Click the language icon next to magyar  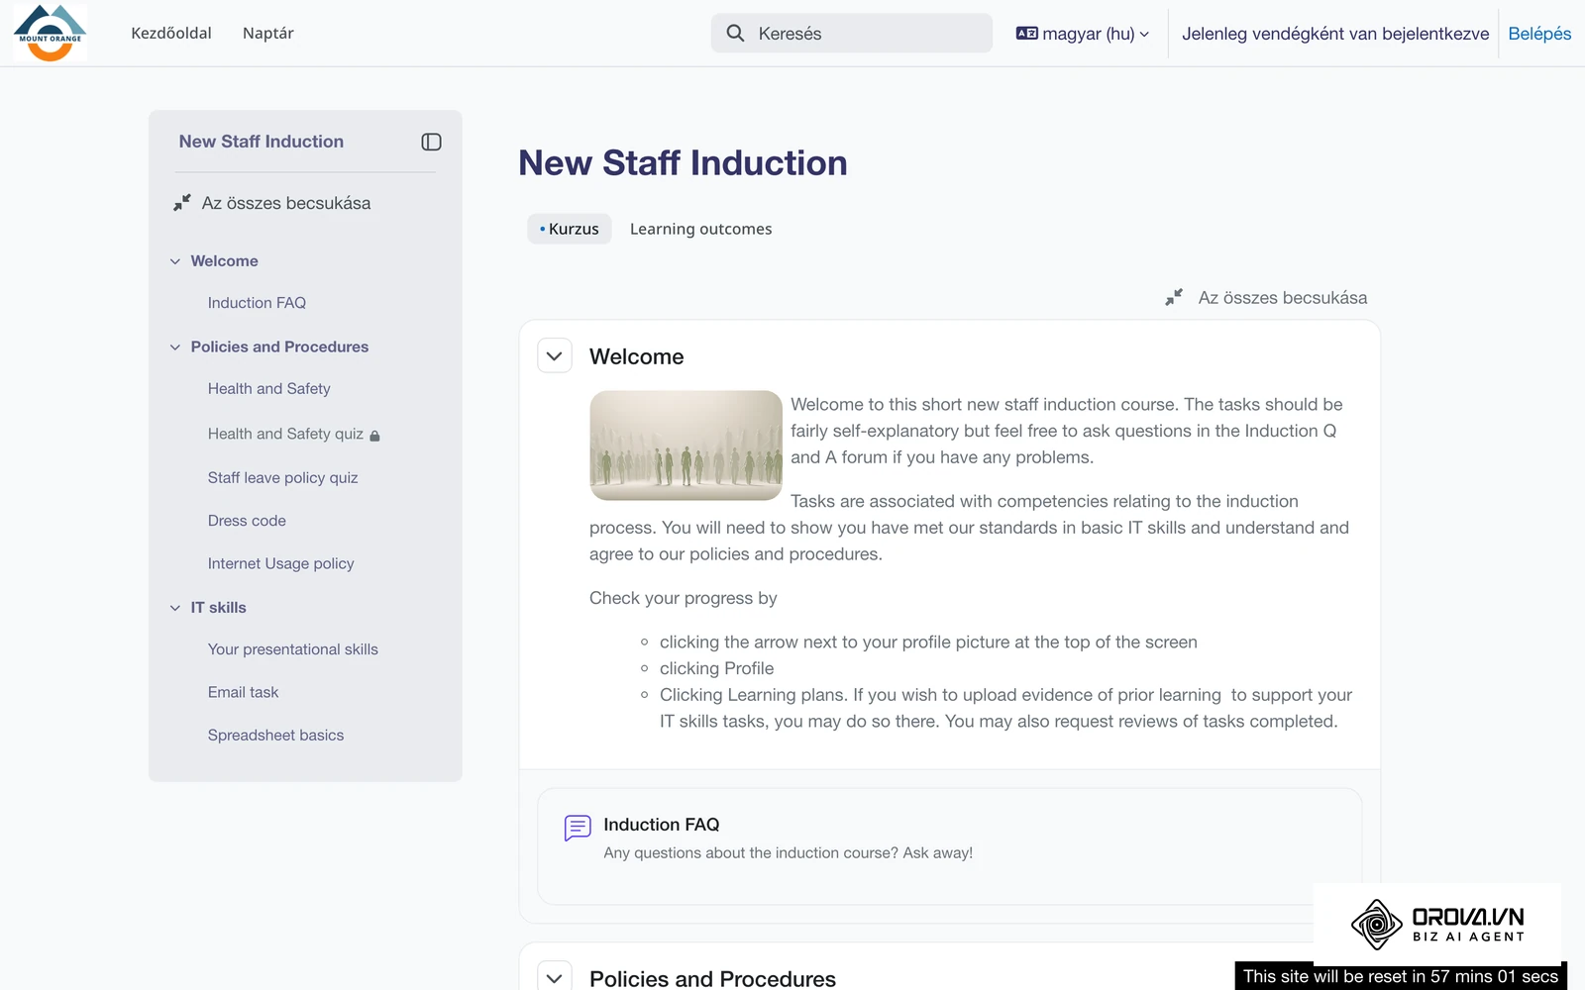click(1027, 34)
